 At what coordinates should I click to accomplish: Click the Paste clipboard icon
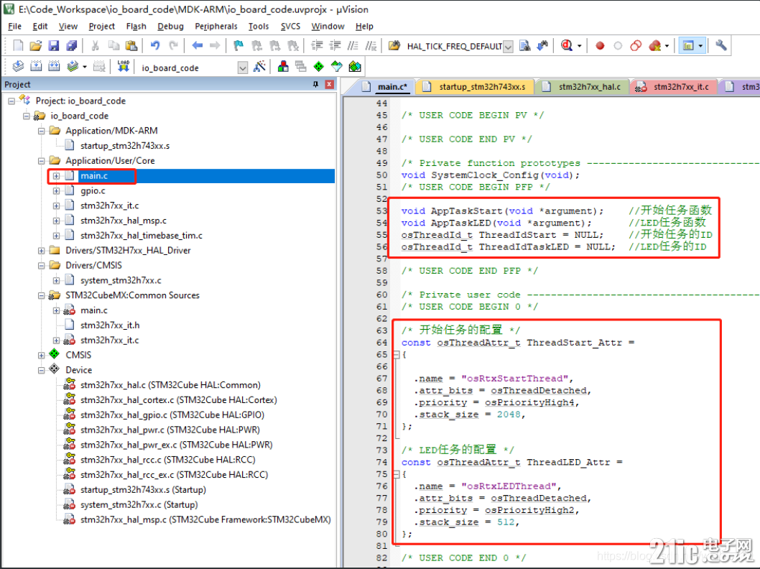click(x=131, y=45)
